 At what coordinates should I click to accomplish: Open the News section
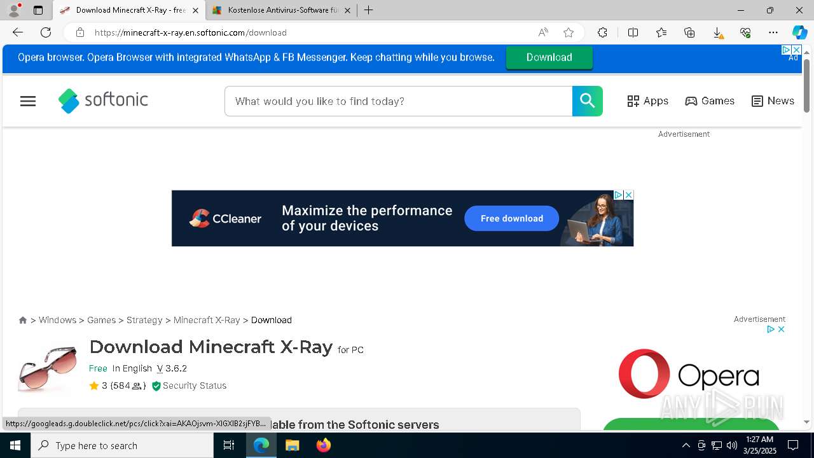[773, 101]
